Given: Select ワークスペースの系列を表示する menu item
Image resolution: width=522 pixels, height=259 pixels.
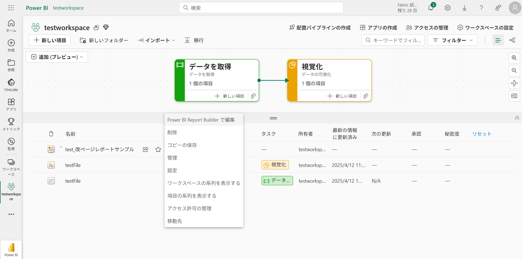Looking at the screenshot, I should pyautogui.click(x=204, y=183).
